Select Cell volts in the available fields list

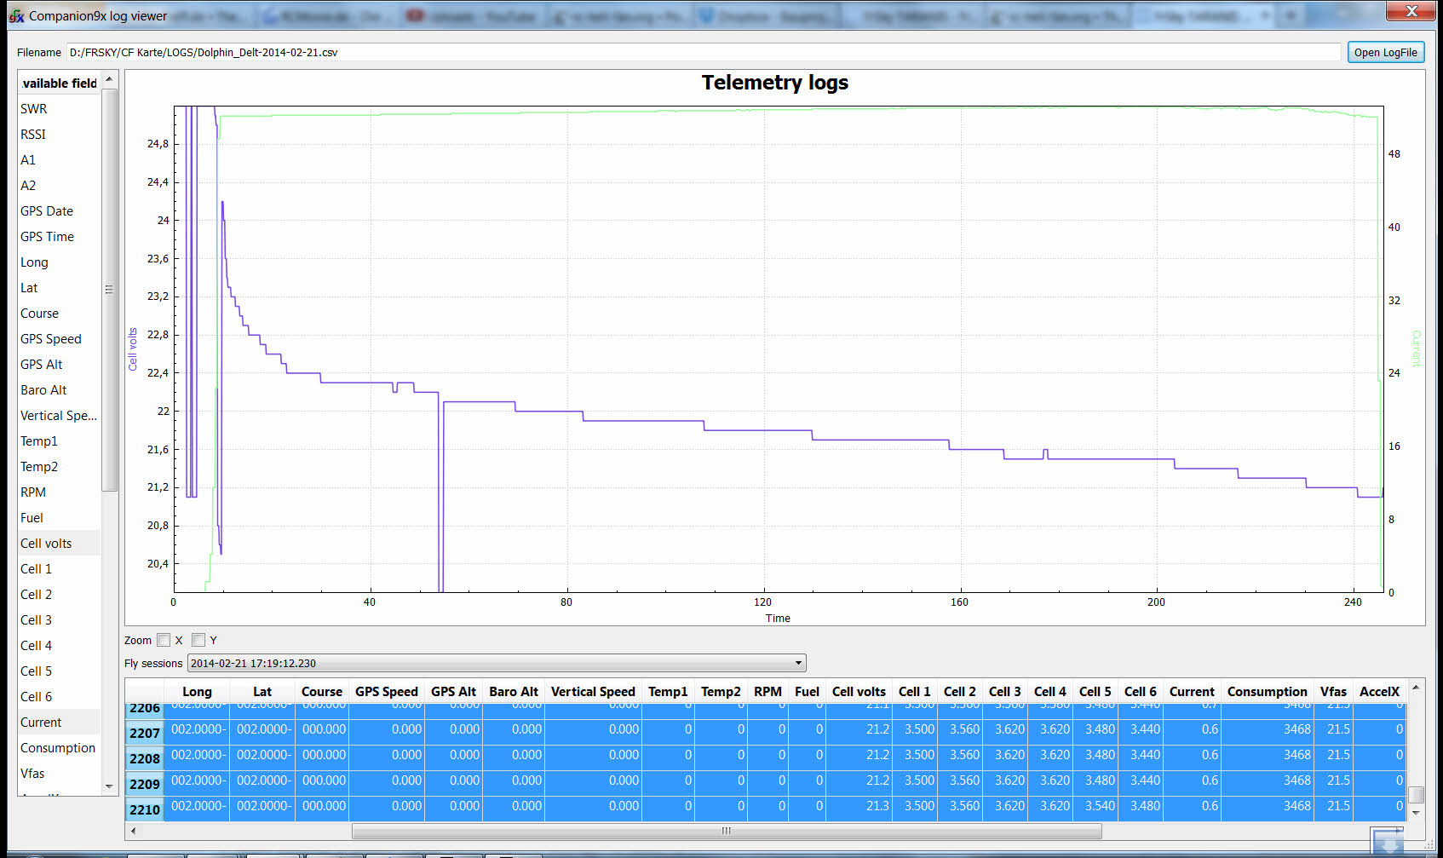tap(47, 544)
